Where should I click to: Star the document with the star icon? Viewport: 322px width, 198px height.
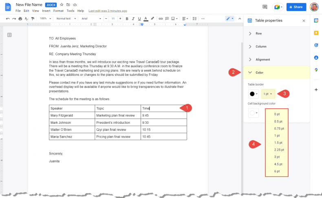tap(62, 4)
